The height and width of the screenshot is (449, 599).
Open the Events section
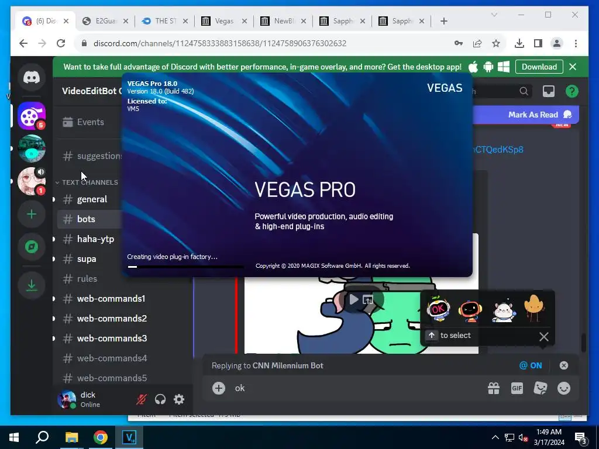coord(89,122)
